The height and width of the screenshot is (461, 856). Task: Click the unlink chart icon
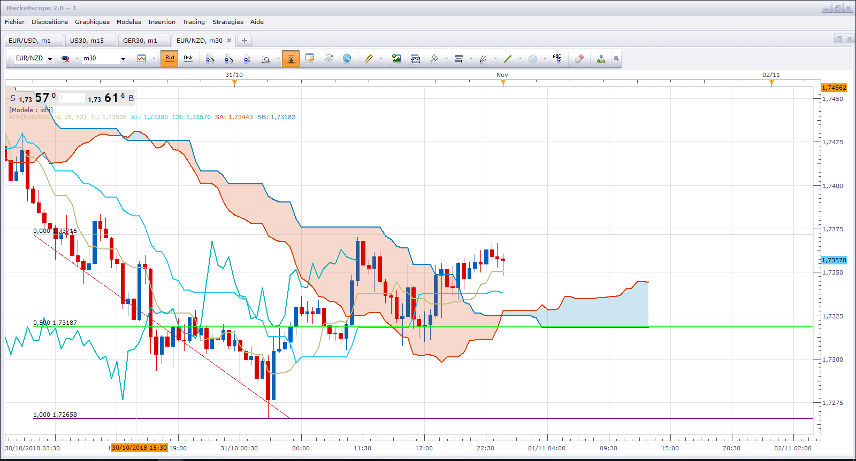click(65, 59)
